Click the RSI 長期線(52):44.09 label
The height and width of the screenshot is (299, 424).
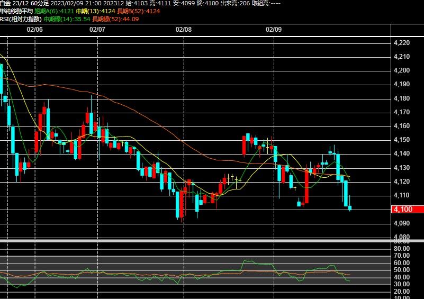click(x=115, y=19)
